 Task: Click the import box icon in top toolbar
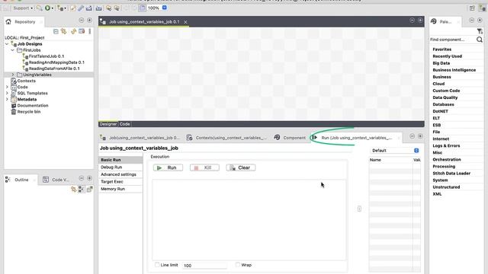coord(98,8)
